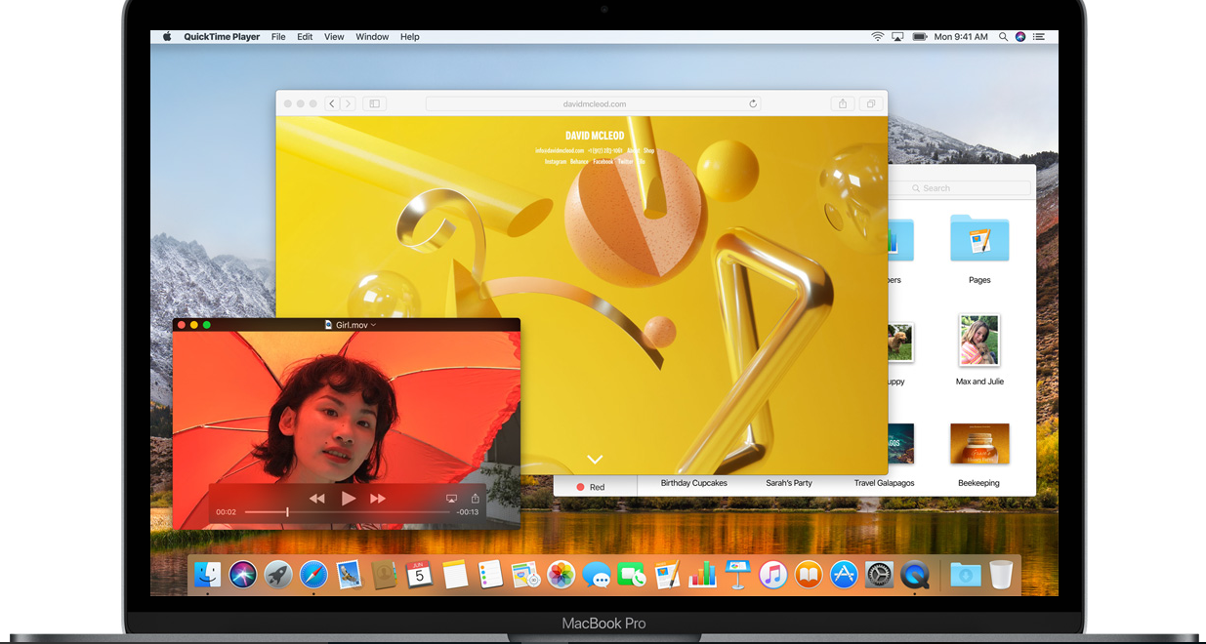The width and height of the screenshot is (1206, 644).
Task: Open the Twitter link on the webpage
Action: coord(625,161)
